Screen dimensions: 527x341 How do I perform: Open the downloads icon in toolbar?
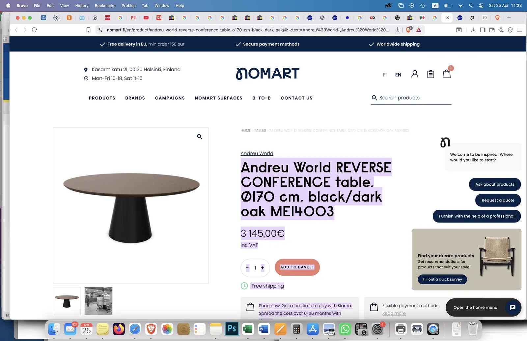(473, 30)
